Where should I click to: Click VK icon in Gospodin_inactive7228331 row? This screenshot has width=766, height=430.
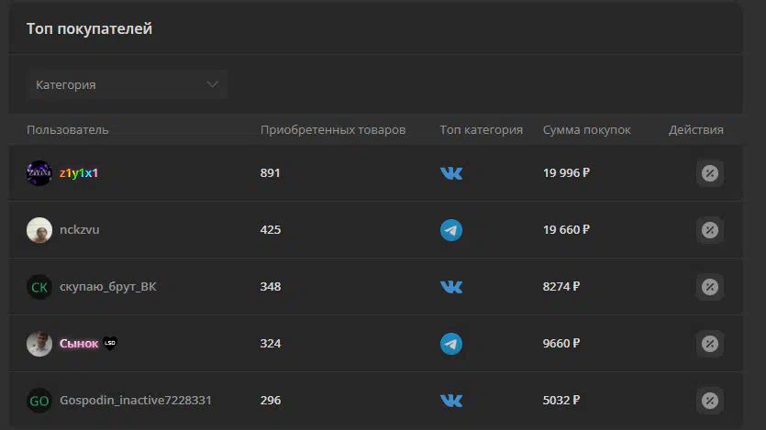point(451,401)
